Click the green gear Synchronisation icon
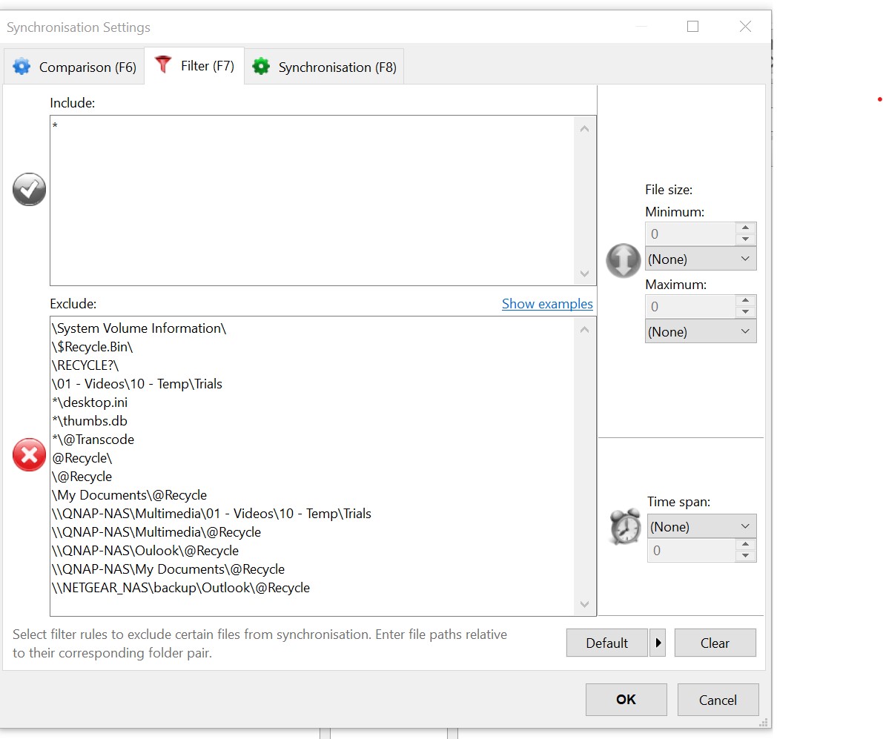883x739 pixels. point(261,67)
